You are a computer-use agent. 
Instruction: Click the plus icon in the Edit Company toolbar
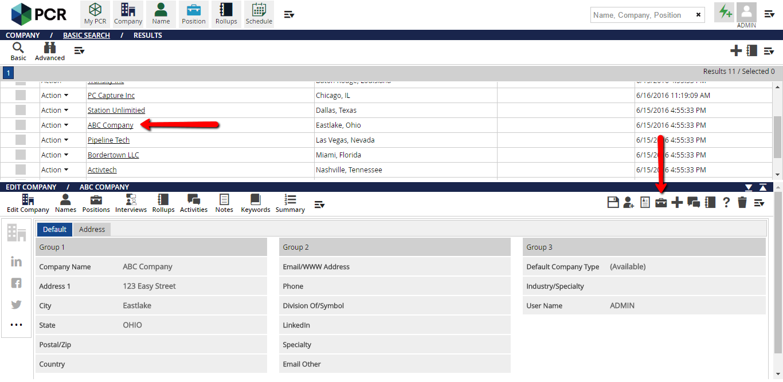click(677, 202)
